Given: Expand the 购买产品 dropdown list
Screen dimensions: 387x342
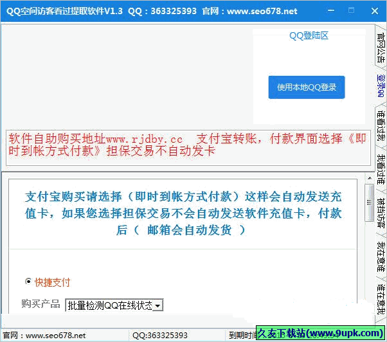Looking at the screenshot, I should coord(157,306).
